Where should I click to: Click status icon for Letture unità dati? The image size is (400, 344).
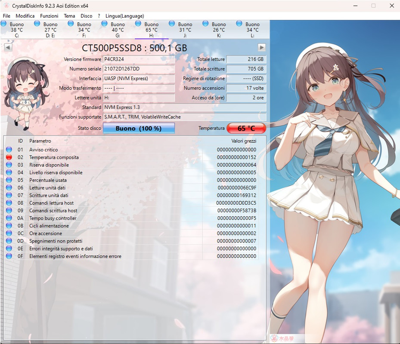click(9, 187)
